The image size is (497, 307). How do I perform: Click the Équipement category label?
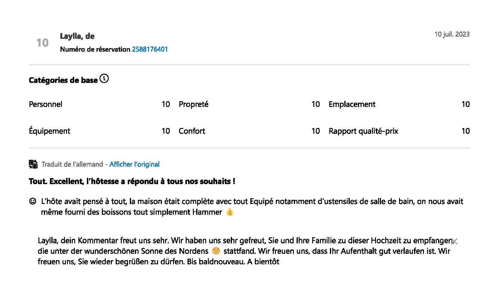pos(49,131)
